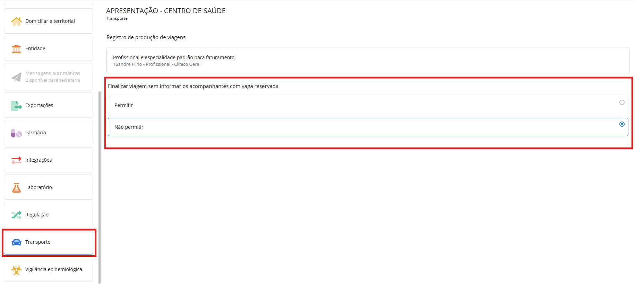
Task: Click the Transporte breadcrumb under the title
Action: 117,18
